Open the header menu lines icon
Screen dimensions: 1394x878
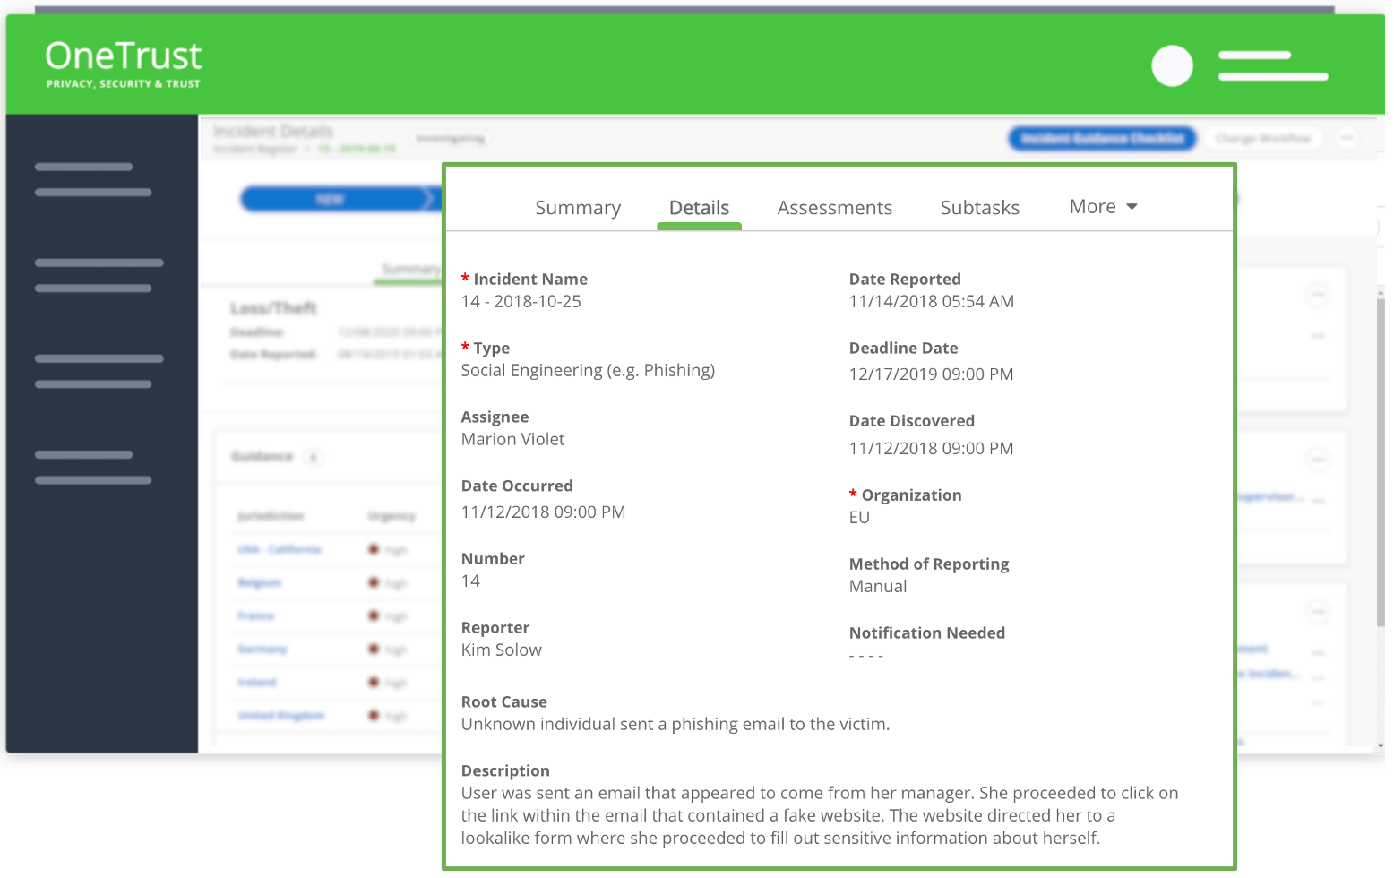click(1273, 65)
